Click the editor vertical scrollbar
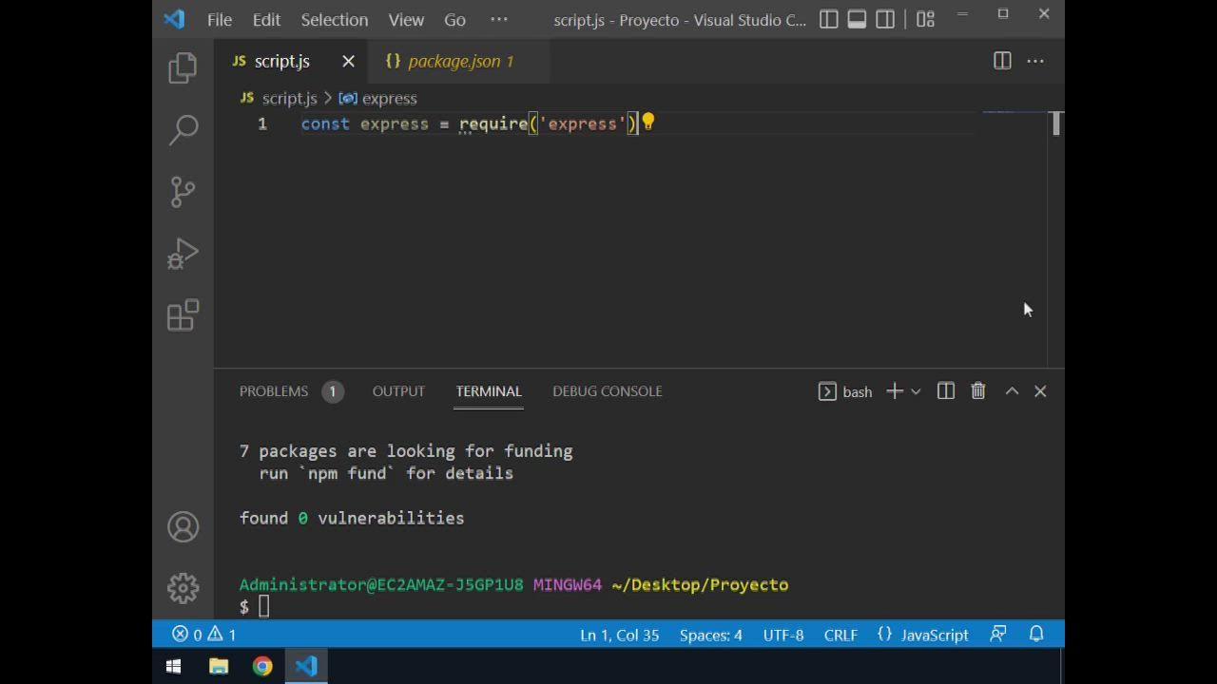 1056,238
